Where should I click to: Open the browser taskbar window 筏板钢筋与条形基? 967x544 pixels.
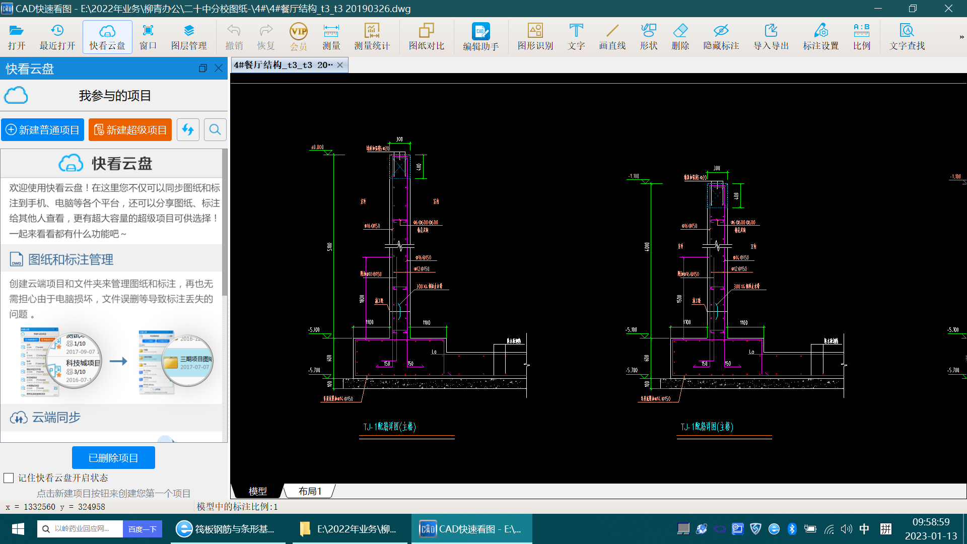tap(228, 529)
